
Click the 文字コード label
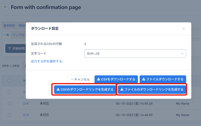click(39, 54)
